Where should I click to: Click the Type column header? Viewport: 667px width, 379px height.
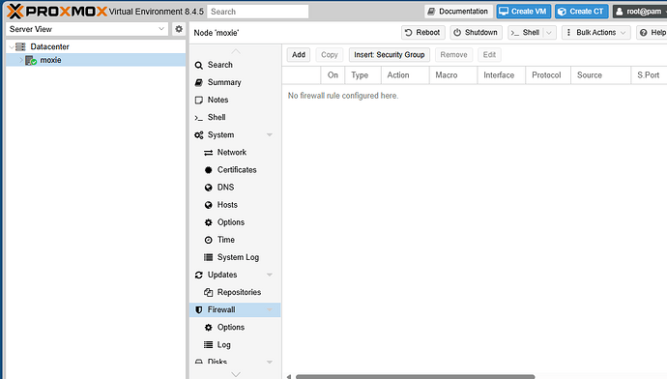tap(362, 75)
